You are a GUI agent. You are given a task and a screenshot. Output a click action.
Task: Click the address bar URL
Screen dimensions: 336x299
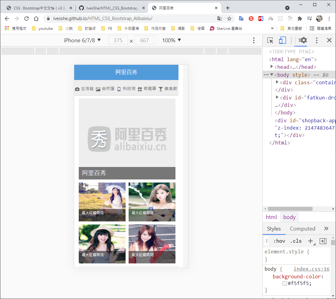[103, 19]
